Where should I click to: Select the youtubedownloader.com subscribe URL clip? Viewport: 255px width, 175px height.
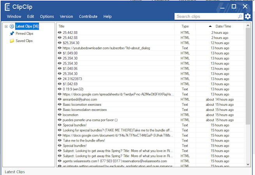106,48
